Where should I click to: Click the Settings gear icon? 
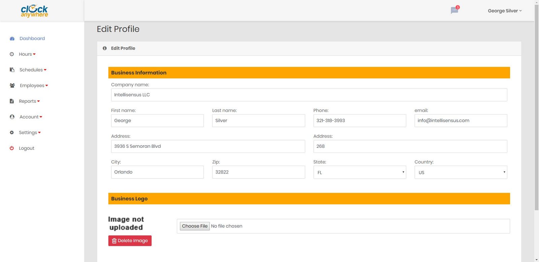[12, 133]
